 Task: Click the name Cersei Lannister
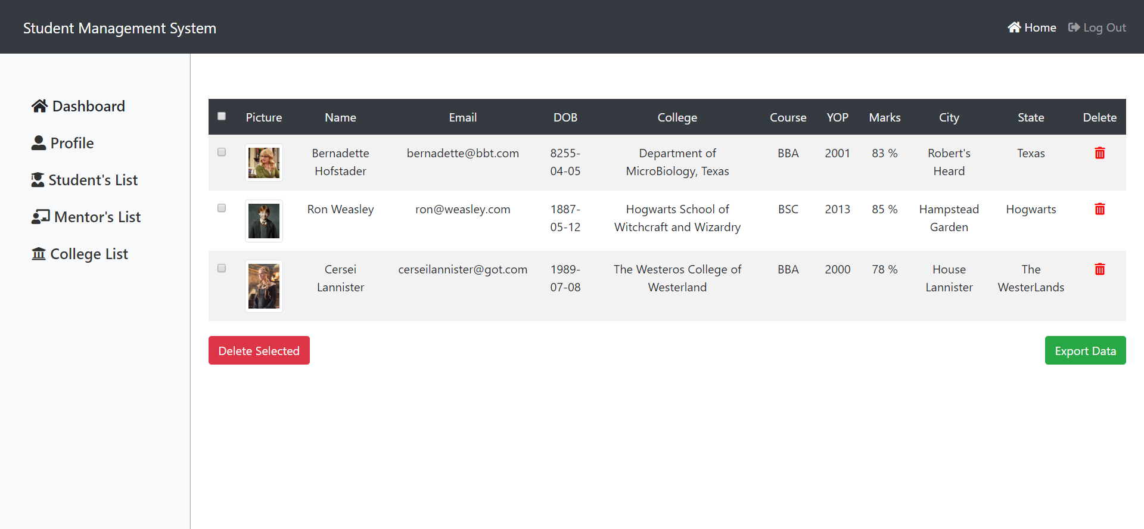tap(340, 278)
